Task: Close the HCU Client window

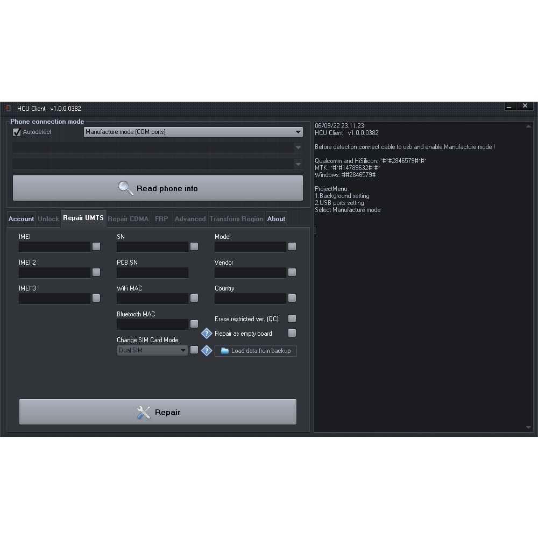Action: 525,106
